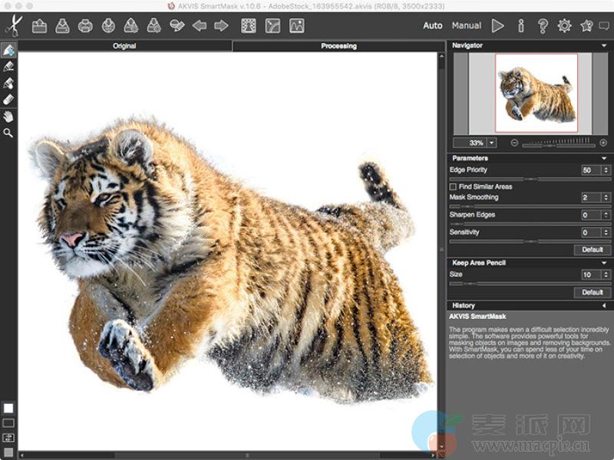614x460 pixels.
Task: Switch to Auto mode
Action: (433, 26)
